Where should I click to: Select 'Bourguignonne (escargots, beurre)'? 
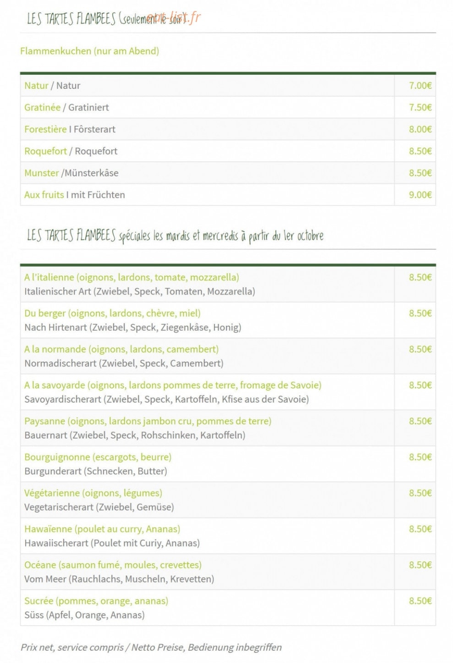pos(98,457)
